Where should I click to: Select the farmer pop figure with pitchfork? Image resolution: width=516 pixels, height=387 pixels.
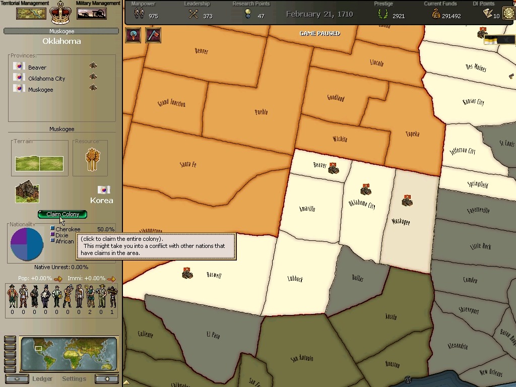tap(90, 296)
